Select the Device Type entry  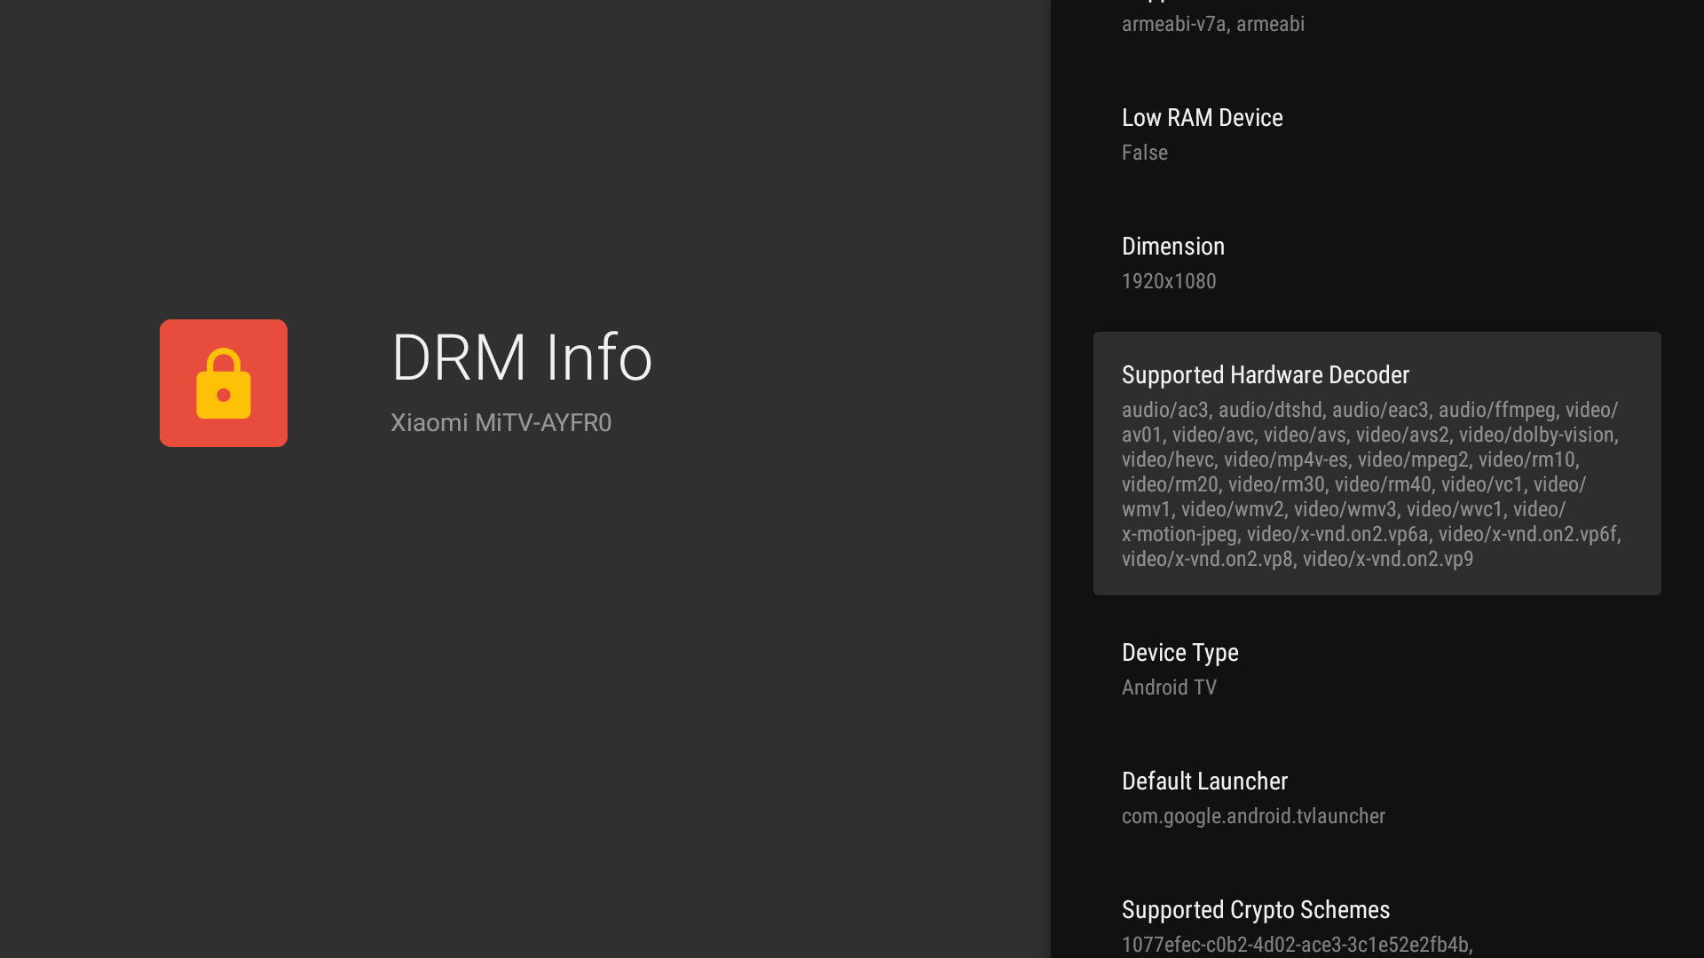[x=1377, y=669]
